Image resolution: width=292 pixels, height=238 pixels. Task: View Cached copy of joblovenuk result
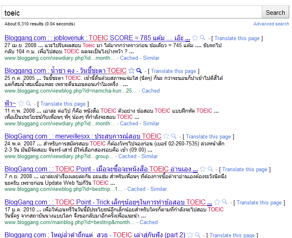(x=129, y=58)
